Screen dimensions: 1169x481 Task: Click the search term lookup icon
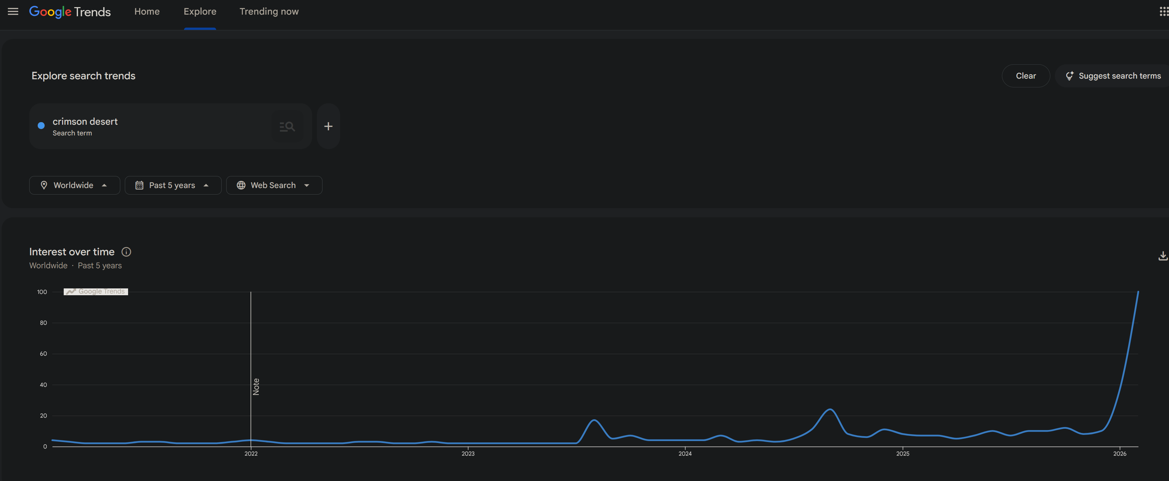(287, 126)
